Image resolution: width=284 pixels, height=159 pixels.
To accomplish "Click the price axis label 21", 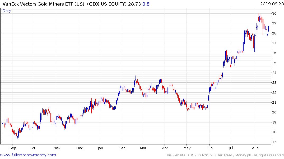I will [274, 102].
